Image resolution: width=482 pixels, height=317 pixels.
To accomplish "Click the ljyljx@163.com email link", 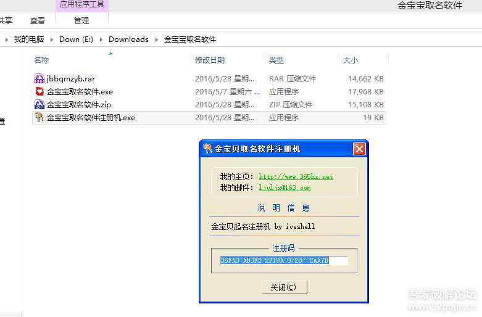I will coord(285,187).
